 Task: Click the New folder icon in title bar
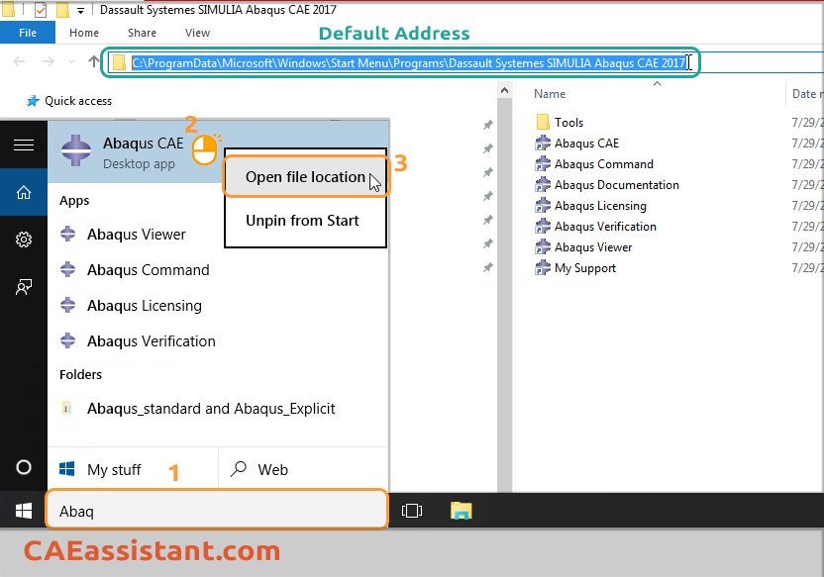pyautogui.click(x=62, y=10)
